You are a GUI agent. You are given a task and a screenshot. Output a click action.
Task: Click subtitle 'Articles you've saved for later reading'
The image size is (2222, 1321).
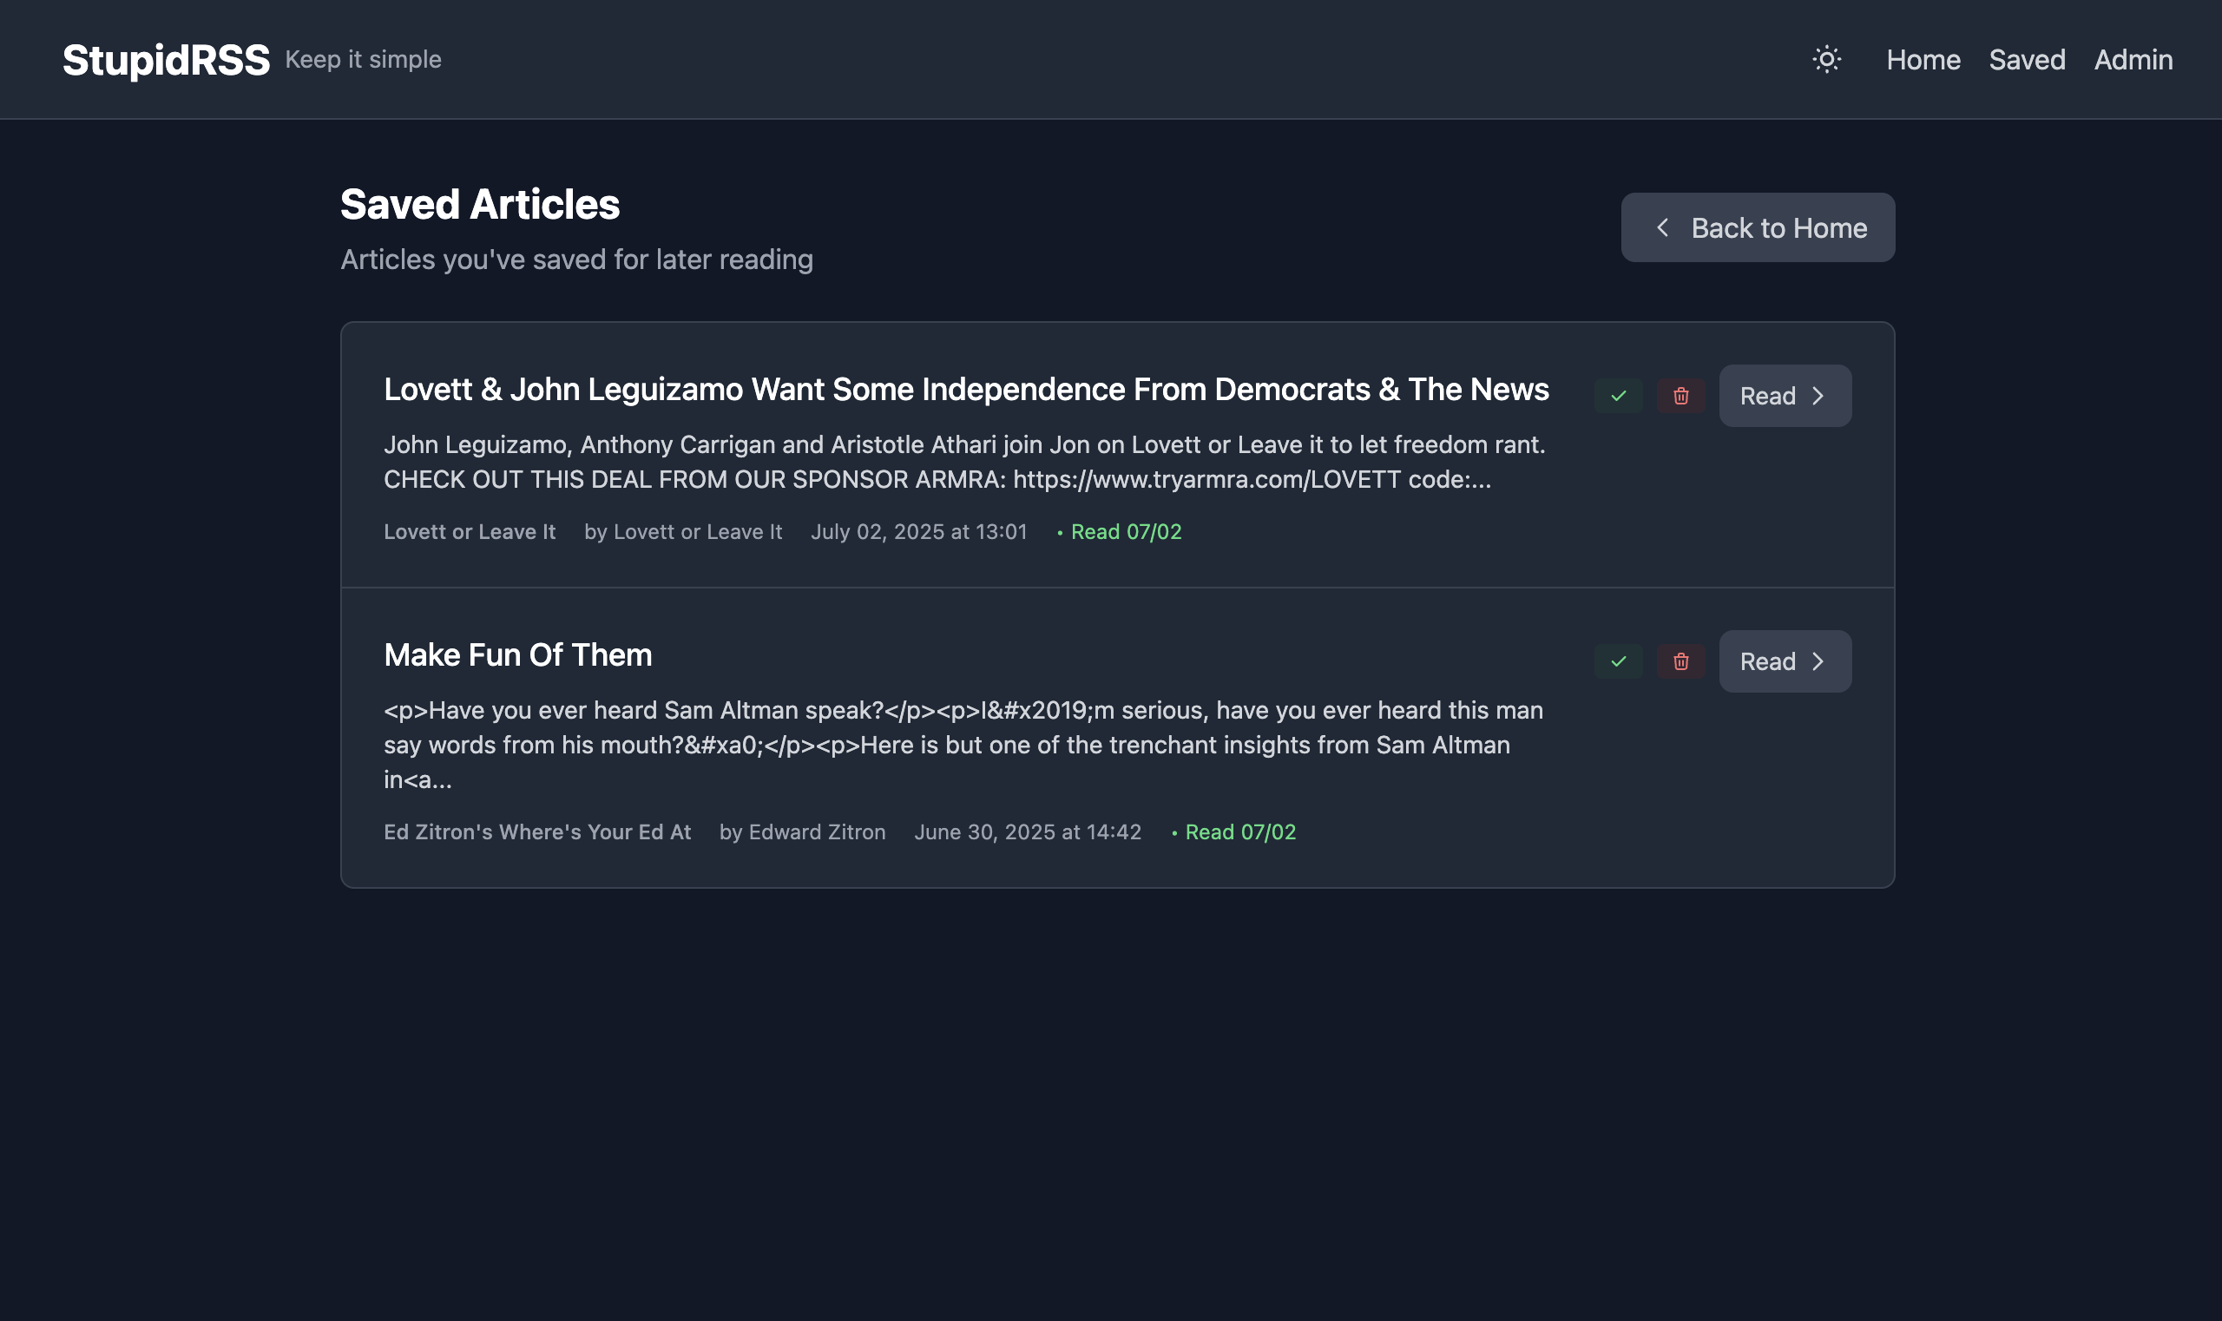pyautogui.click(x=577, y=260)
